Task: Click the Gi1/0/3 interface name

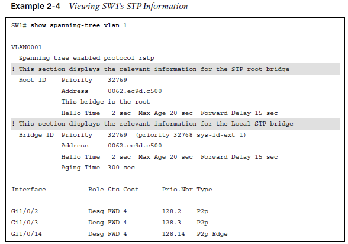Action: 24,222
